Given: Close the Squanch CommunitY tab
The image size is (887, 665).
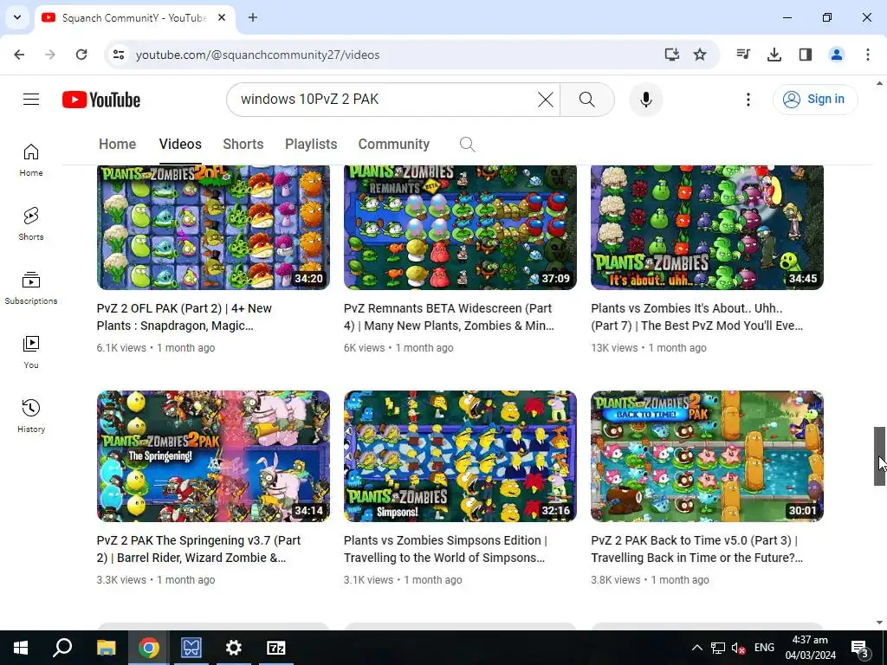Looking at the screenshot, I should tap(222, 17).
